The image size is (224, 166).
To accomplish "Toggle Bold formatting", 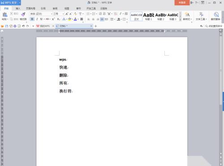I will (32, 19).
